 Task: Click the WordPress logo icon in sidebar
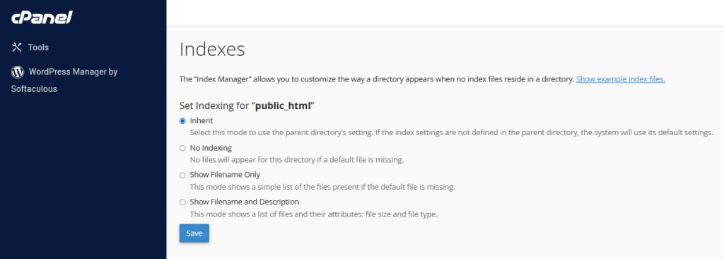point(18,71)
